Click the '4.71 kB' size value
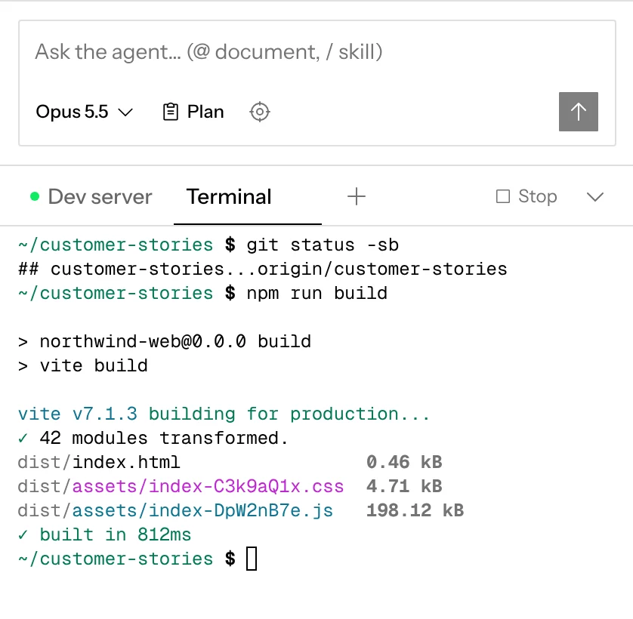The height and width of the screenshot is (619, 633). coord(404,487)
